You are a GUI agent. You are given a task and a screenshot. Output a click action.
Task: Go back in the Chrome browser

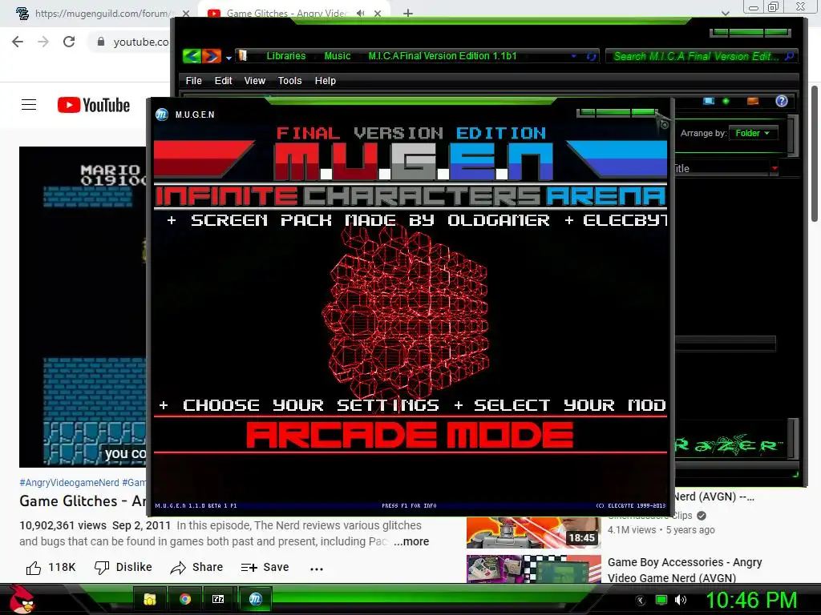18,42
